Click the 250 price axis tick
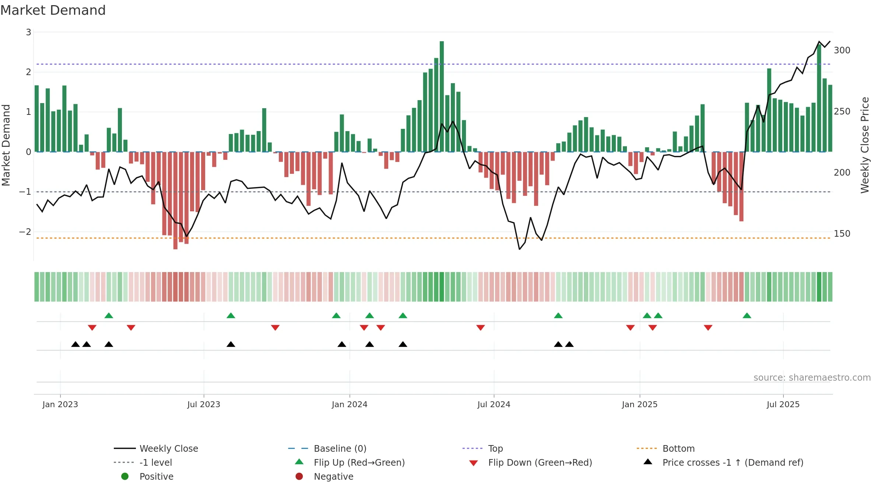 tap(842, 111)
